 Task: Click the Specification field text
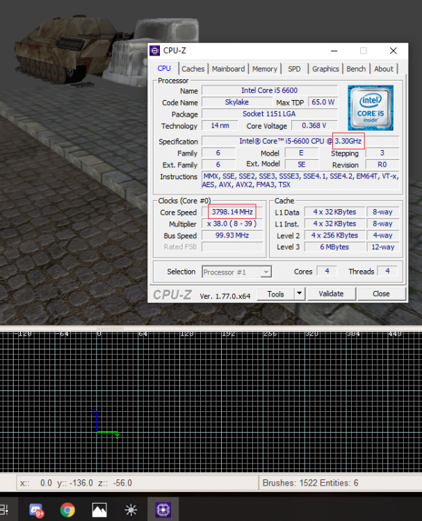[300, 141]
